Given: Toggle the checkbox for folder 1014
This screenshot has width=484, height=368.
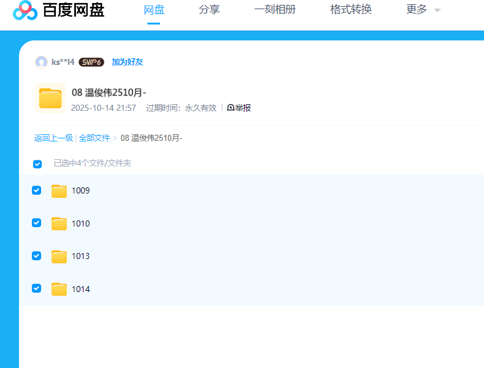Looking at the screenshot, I should pyautogui.click(x=36, y=288).
